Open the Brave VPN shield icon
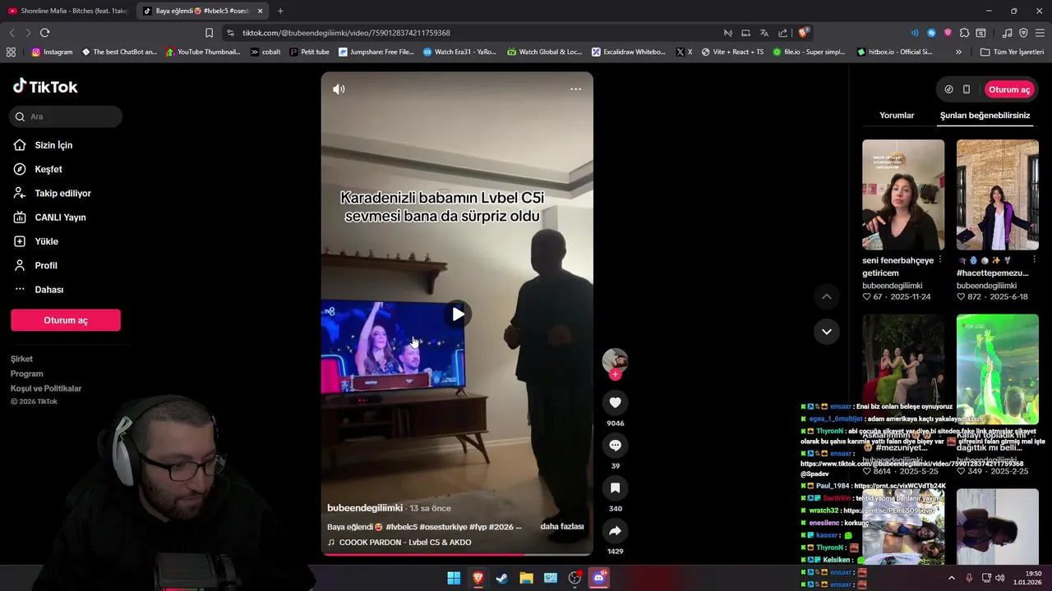Viewport: 1052px width, 591px height. pyautogui.click(x=1023, y=33)
